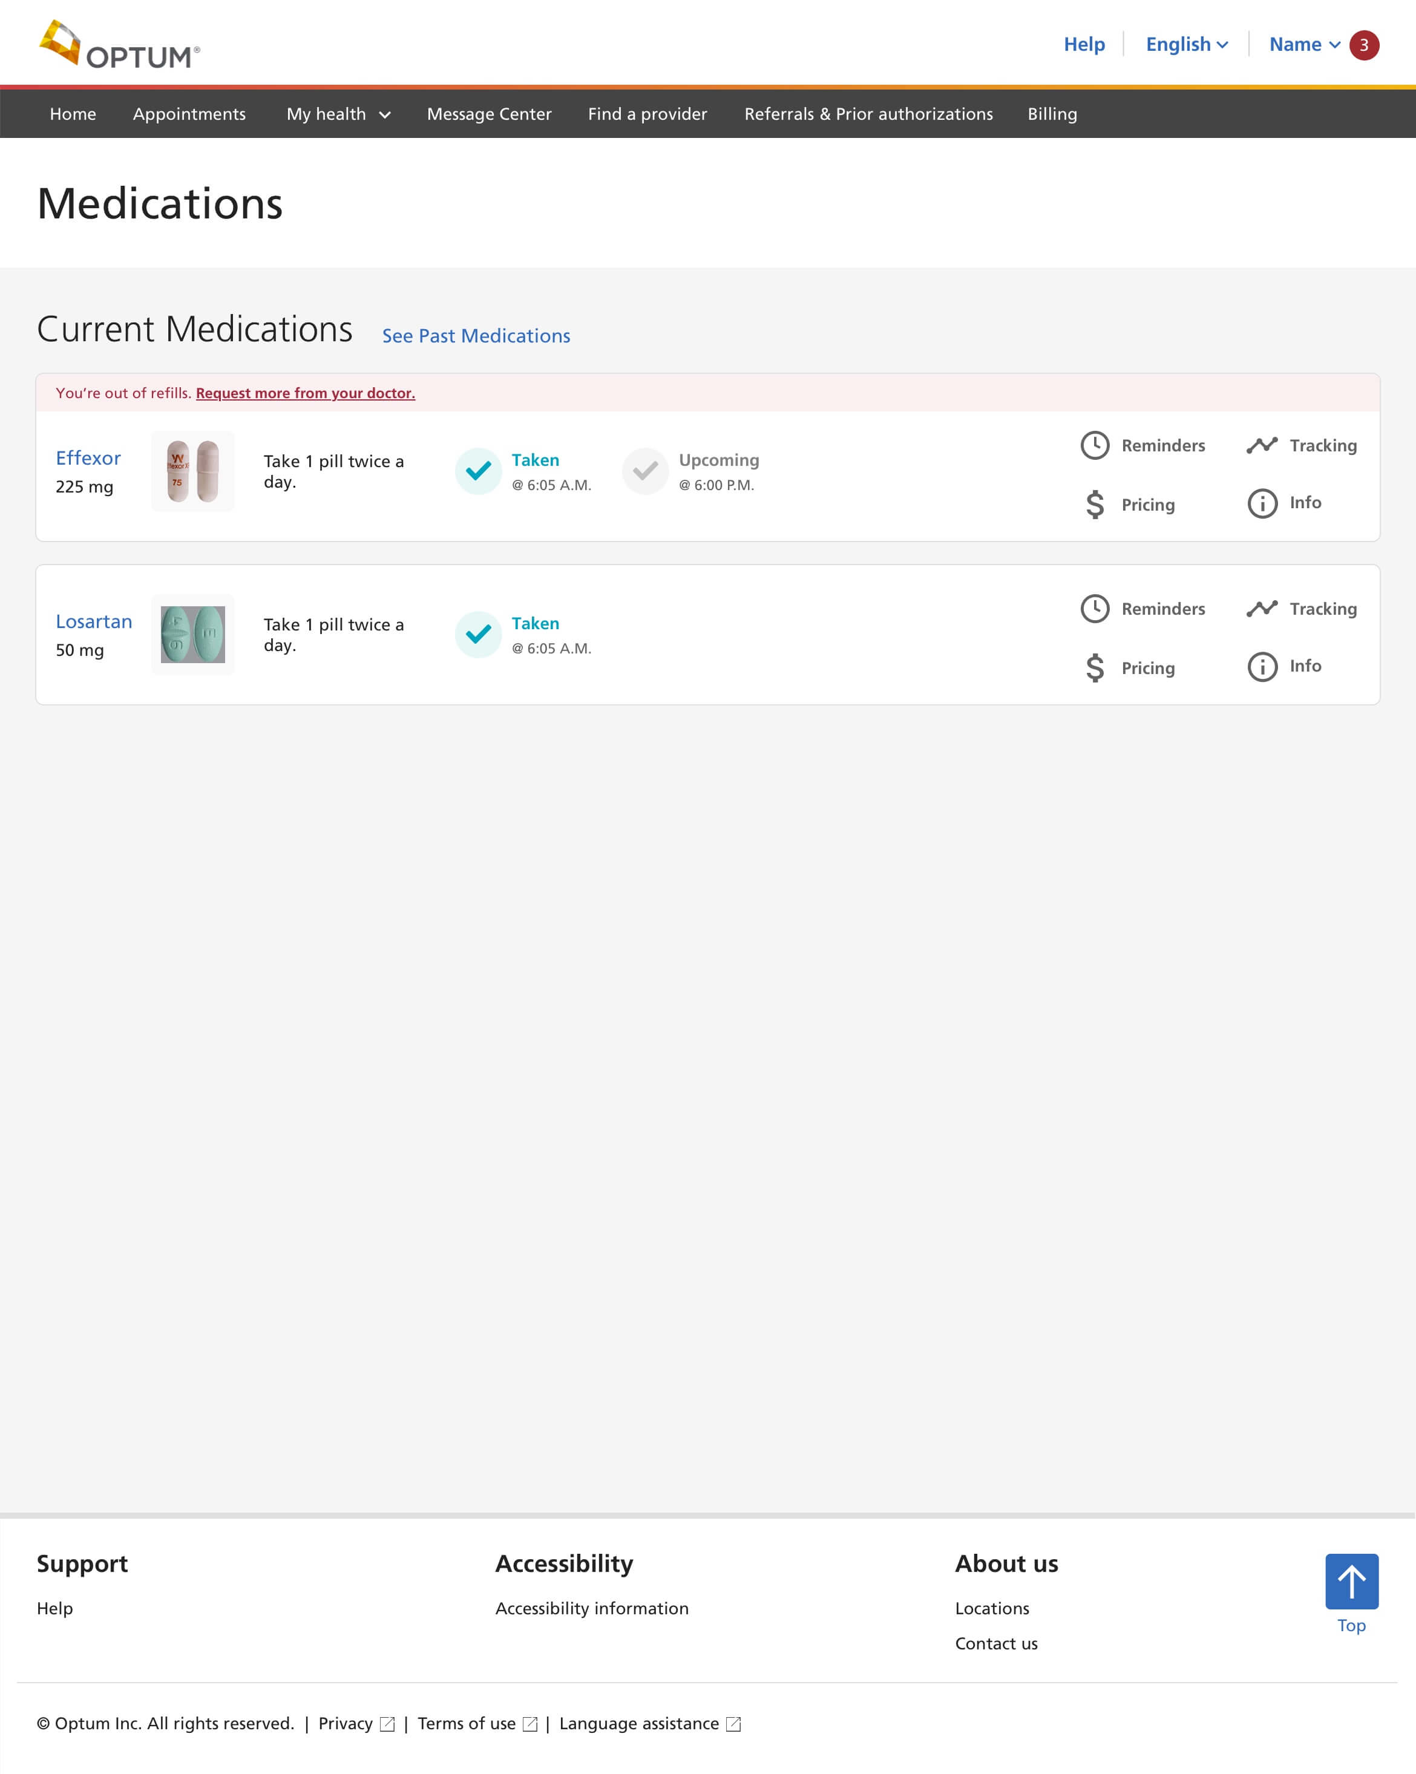Toggle Effexor 6:05 A.M. Taken checkmark
Viewport: 1416px width, 1774px height.
pyautogui.click(x=478, y=471)
